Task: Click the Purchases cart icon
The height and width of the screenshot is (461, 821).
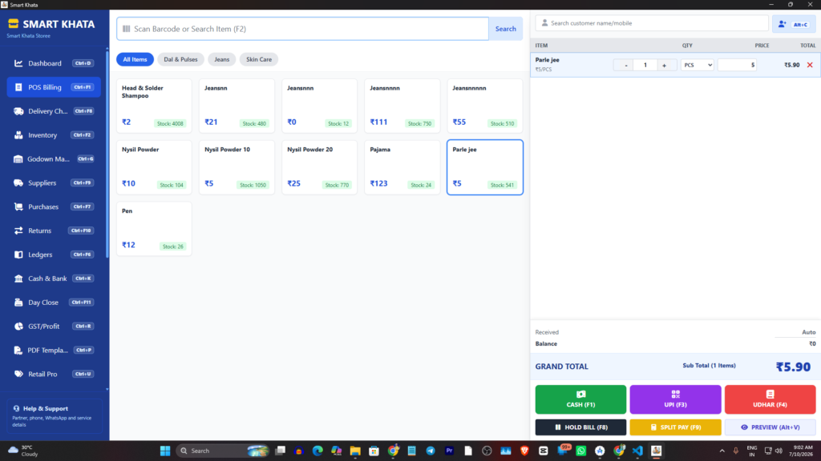Action: (x=18, y=207)
